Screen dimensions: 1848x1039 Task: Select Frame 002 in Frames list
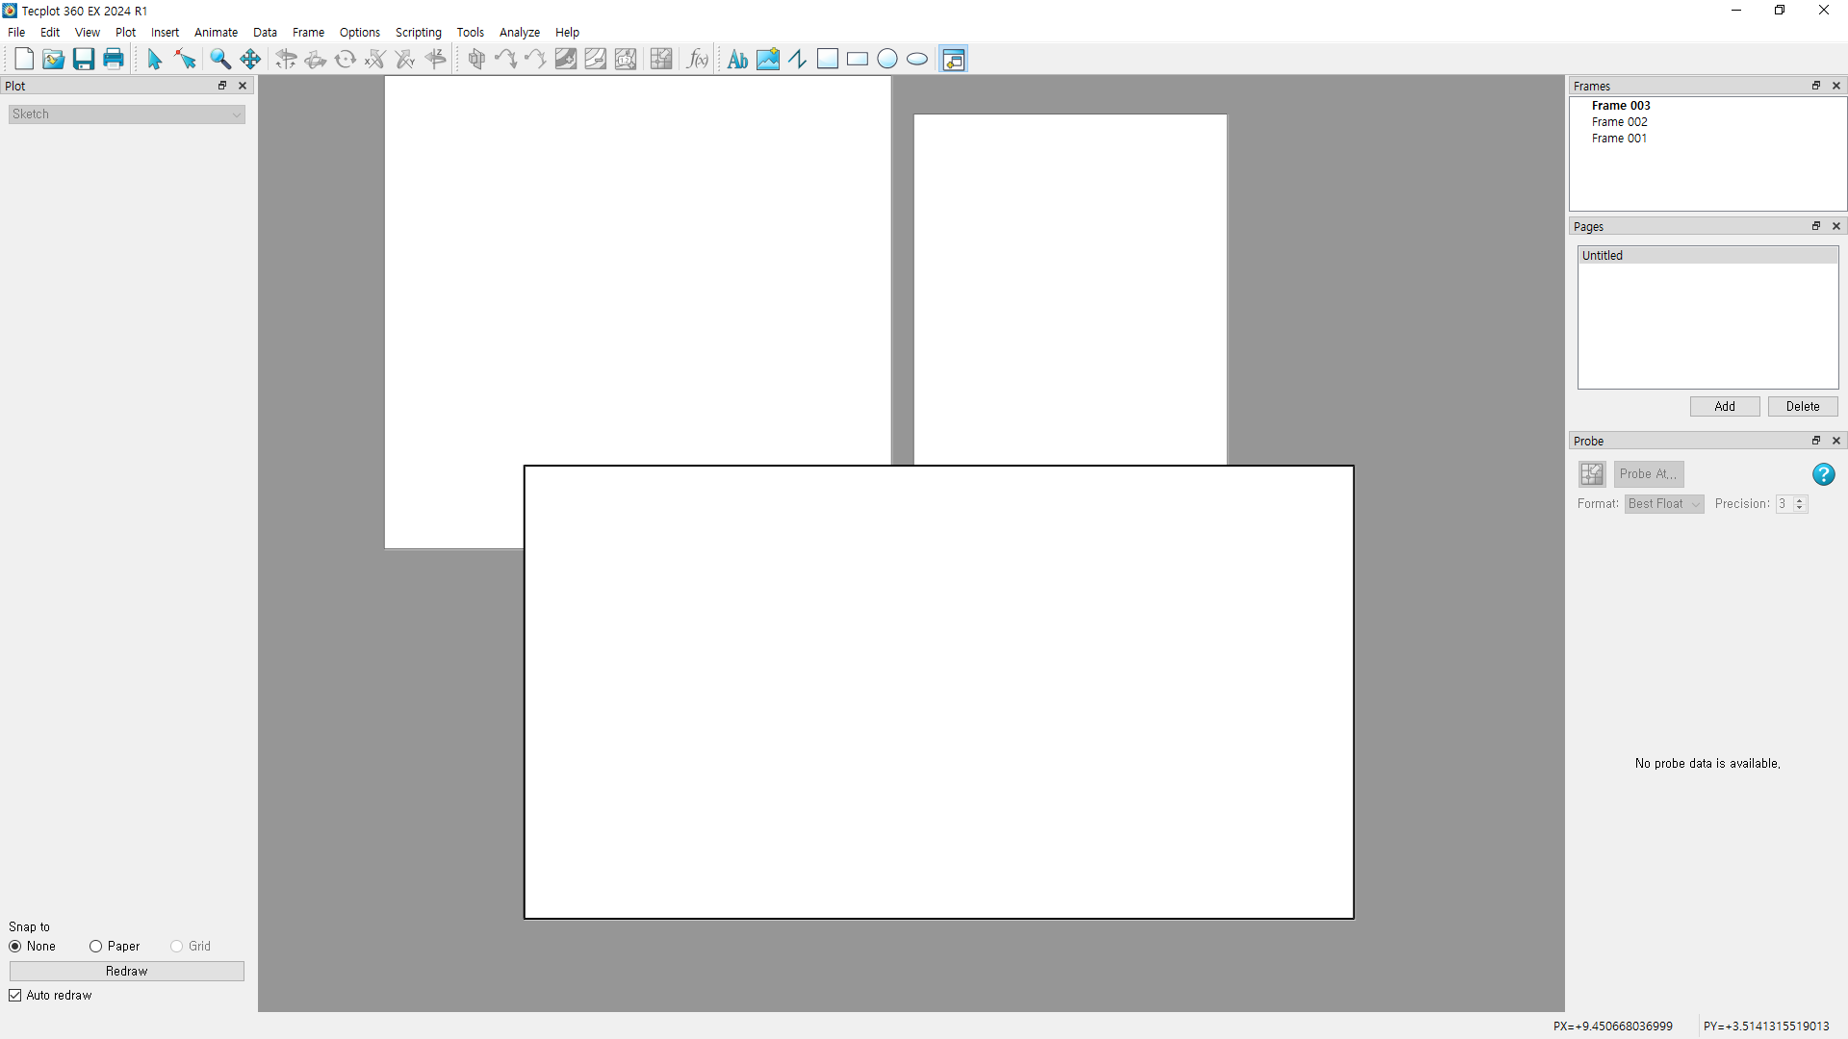(1619, 122)
